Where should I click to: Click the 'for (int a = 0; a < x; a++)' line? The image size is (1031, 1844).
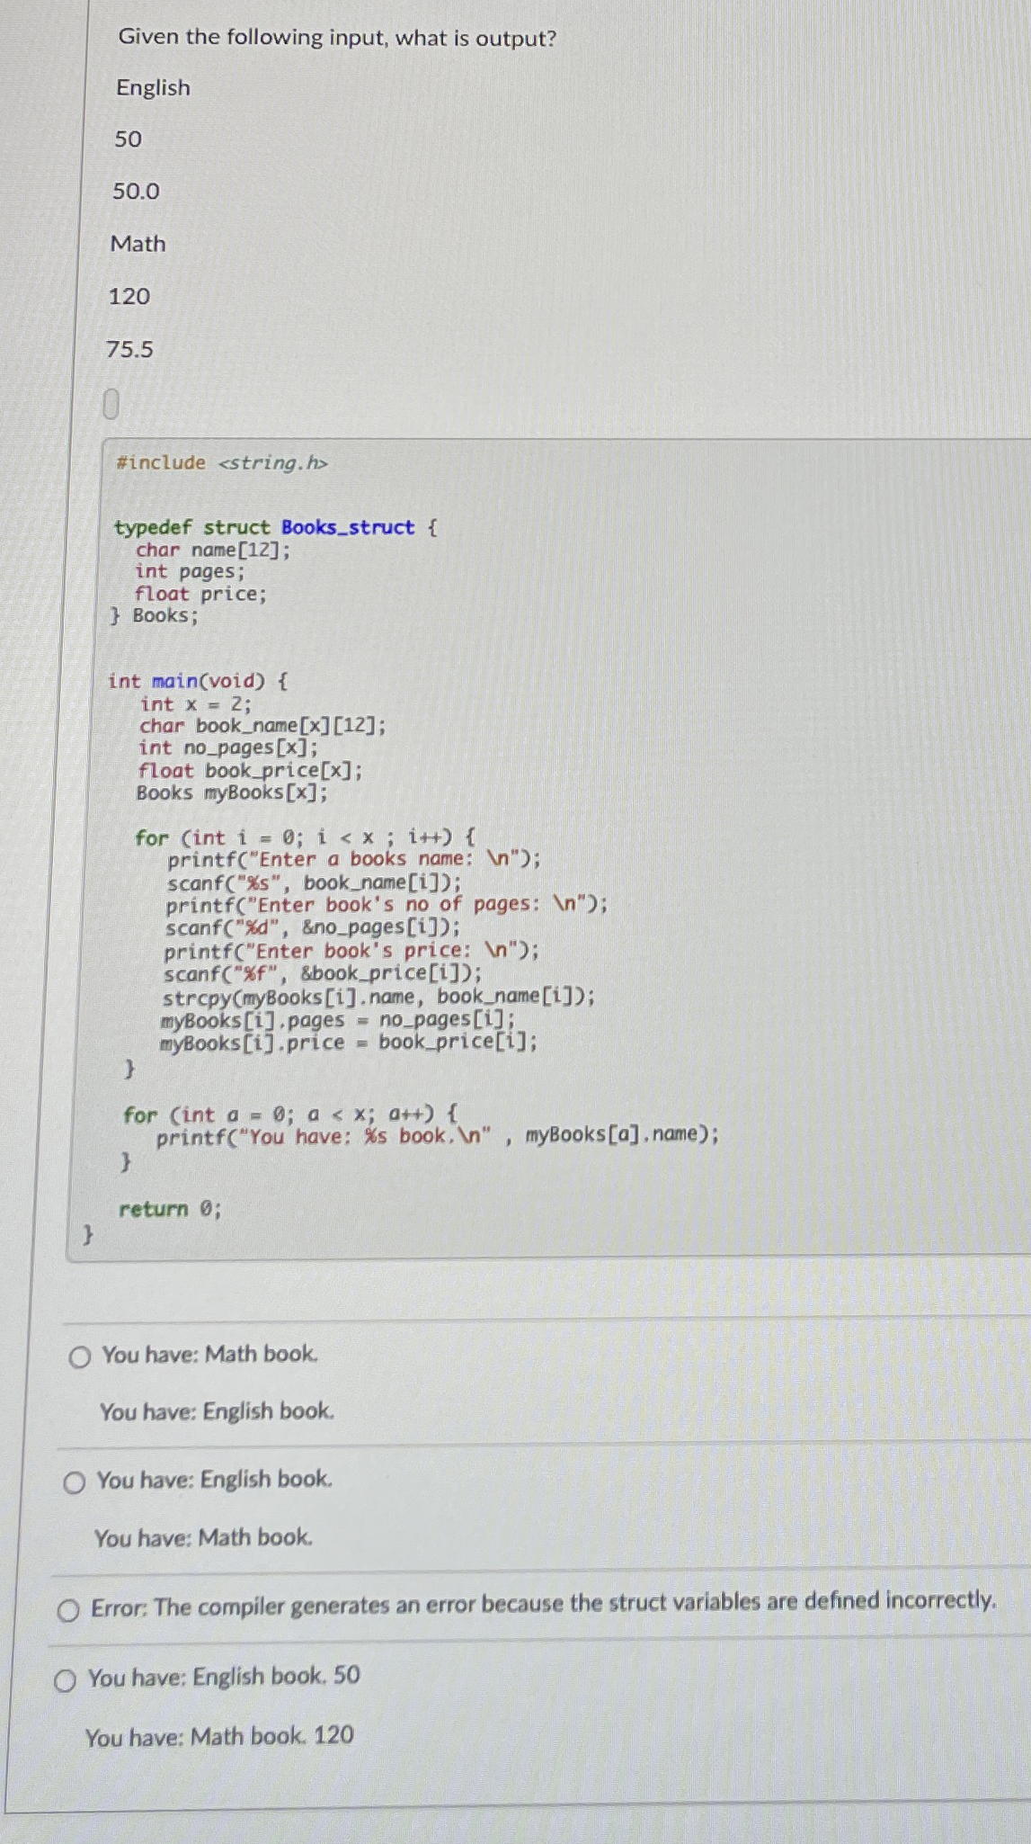click(x=290, y=1115)
